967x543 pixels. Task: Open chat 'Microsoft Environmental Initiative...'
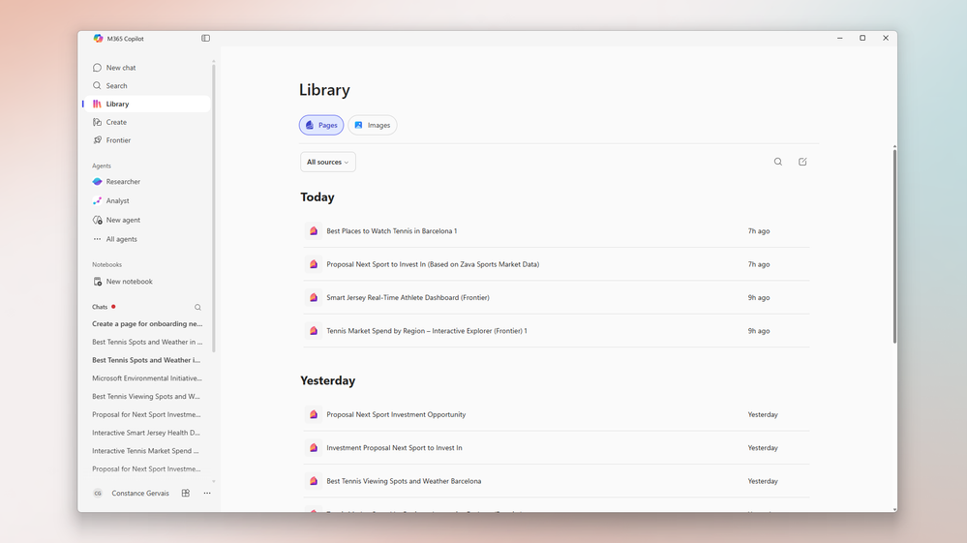pyautogui.click(x=147, y=378)
